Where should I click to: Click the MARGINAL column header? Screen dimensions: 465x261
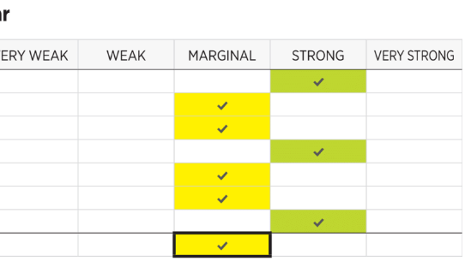pos(222,56)
